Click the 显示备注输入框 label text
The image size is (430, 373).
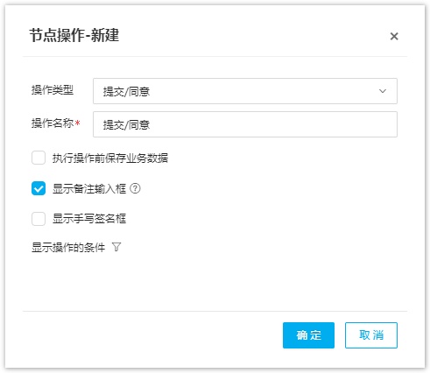[x=89, y=188]
